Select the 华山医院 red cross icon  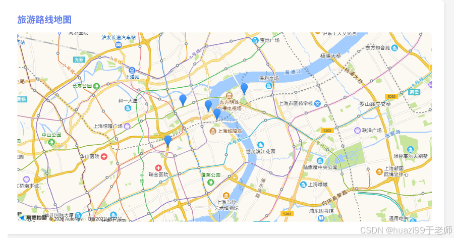coord(104,157)
